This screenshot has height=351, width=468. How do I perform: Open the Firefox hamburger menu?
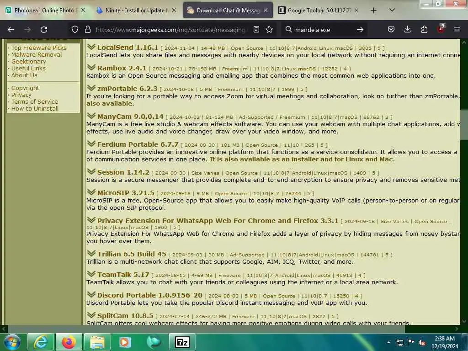point(457,30)
